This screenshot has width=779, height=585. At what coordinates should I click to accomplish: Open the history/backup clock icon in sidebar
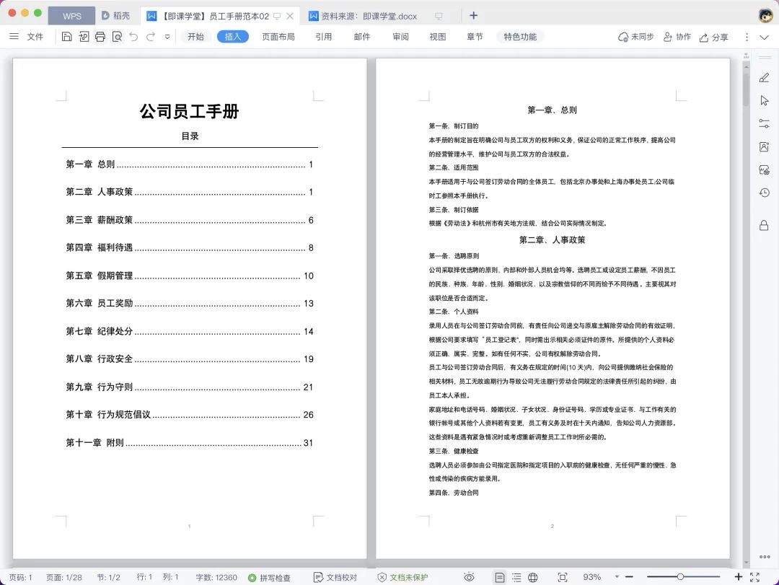(764, 193)
